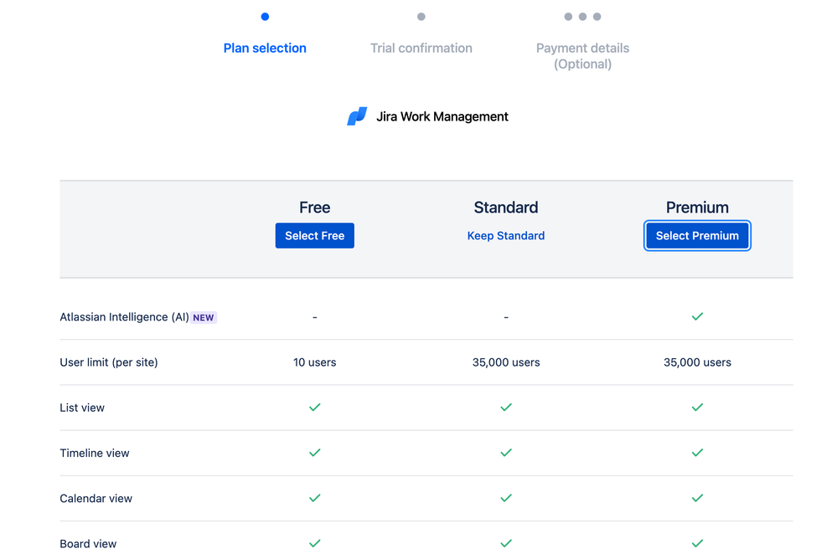Click the Board view row label
Viewport: 837px width, 554px height.
(x=88, y=544)
